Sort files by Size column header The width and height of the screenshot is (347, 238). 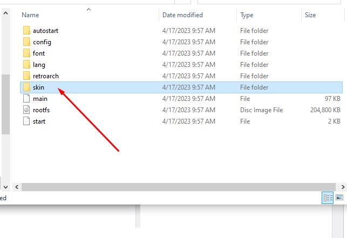(310, 15)
